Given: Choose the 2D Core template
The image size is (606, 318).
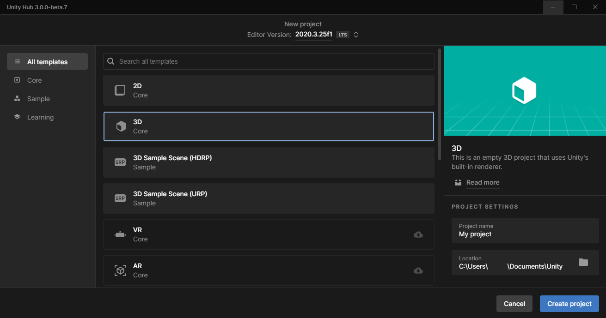Looking at the screenshot, I should (269, 90).
